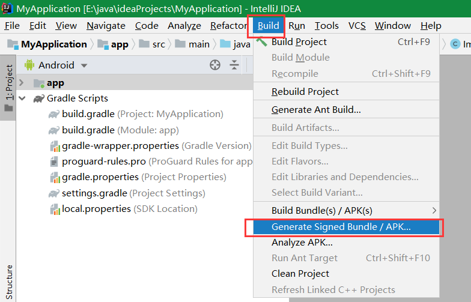Expand the Build Bundle(s) submenu arrow
The width and height of the screenshot is (471, 302).
coord(434,210)
